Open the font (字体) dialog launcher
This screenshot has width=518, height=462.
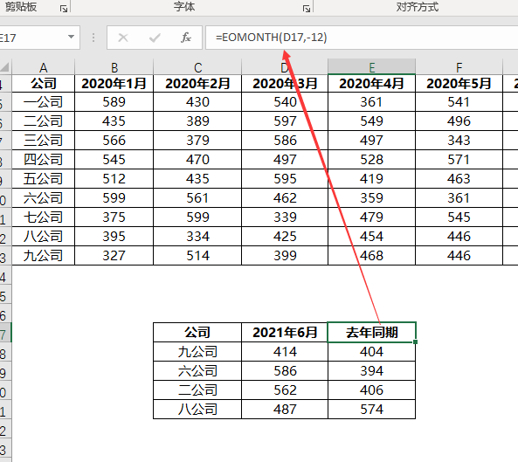click(307, 9)
